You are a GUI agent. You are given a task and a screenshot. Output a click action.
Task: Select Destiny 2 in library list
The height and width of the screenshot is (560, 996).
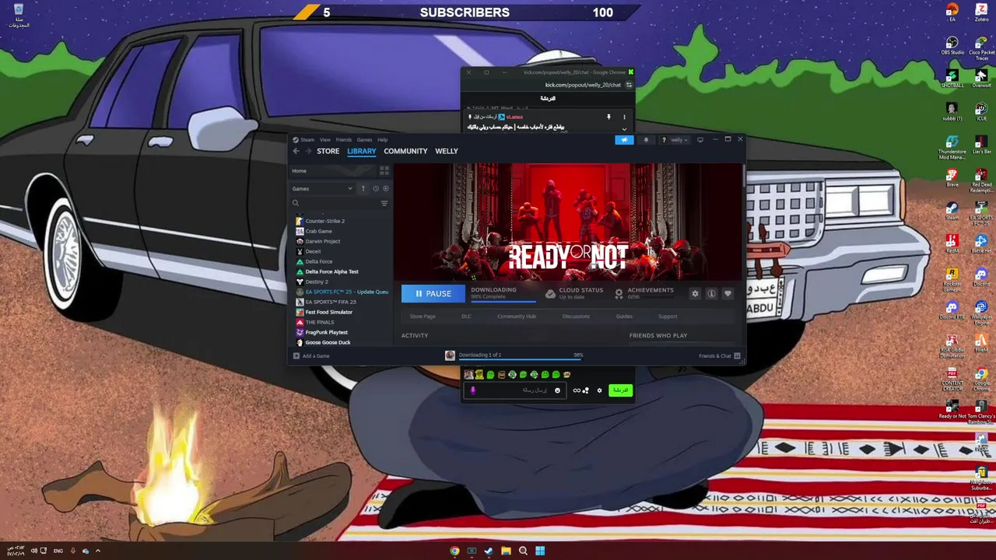click(316, 282)
